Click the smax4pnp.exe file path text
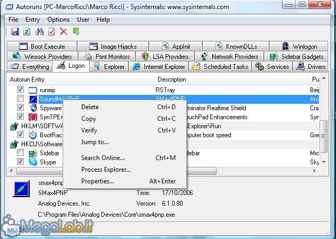Viewport: 336px width, 239px height. tap(106, 215)
